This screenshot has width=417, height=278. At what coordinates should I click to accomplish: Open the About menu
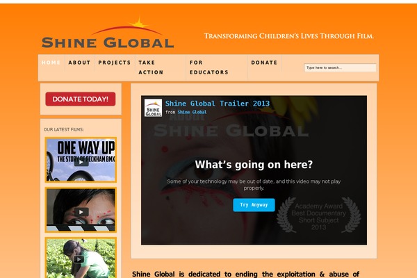coord(79,63)
